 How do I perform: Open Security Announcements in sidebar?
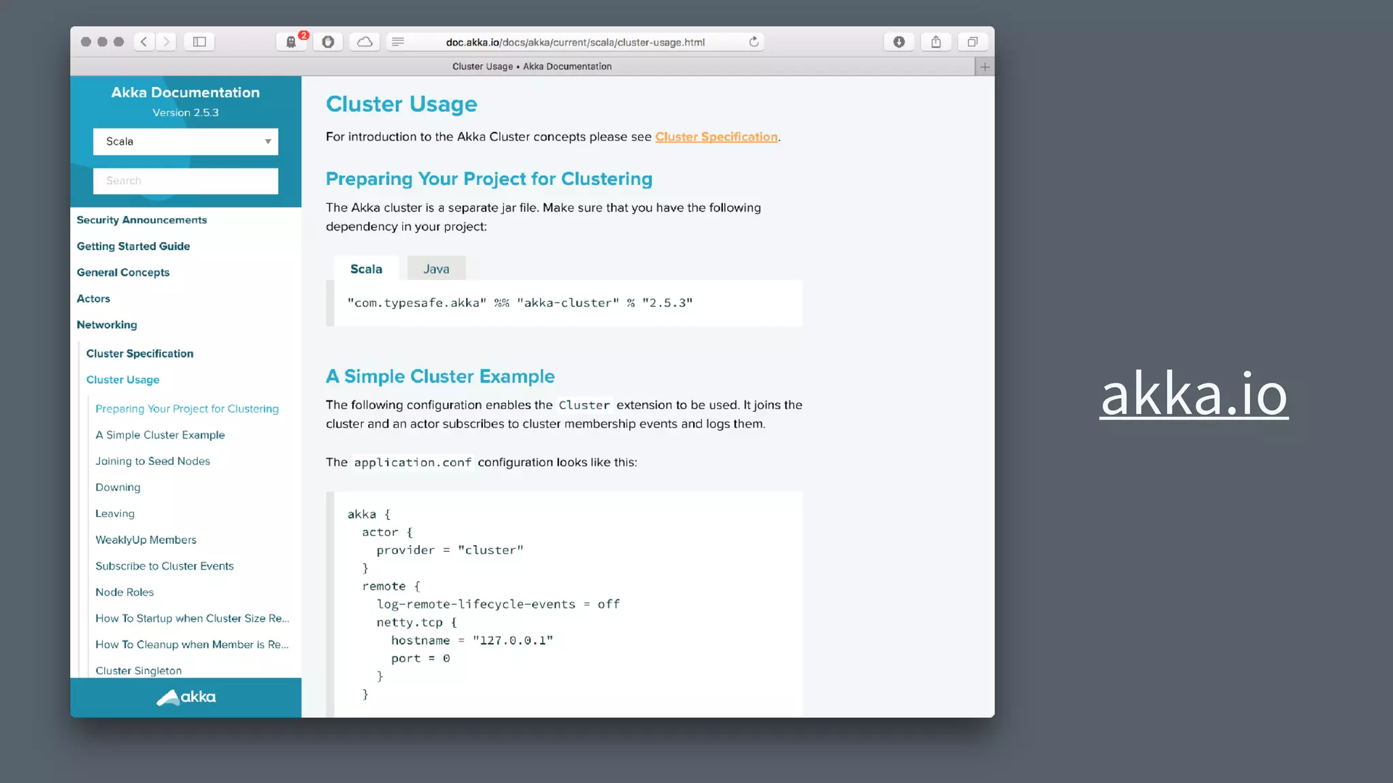pos(141,220)
